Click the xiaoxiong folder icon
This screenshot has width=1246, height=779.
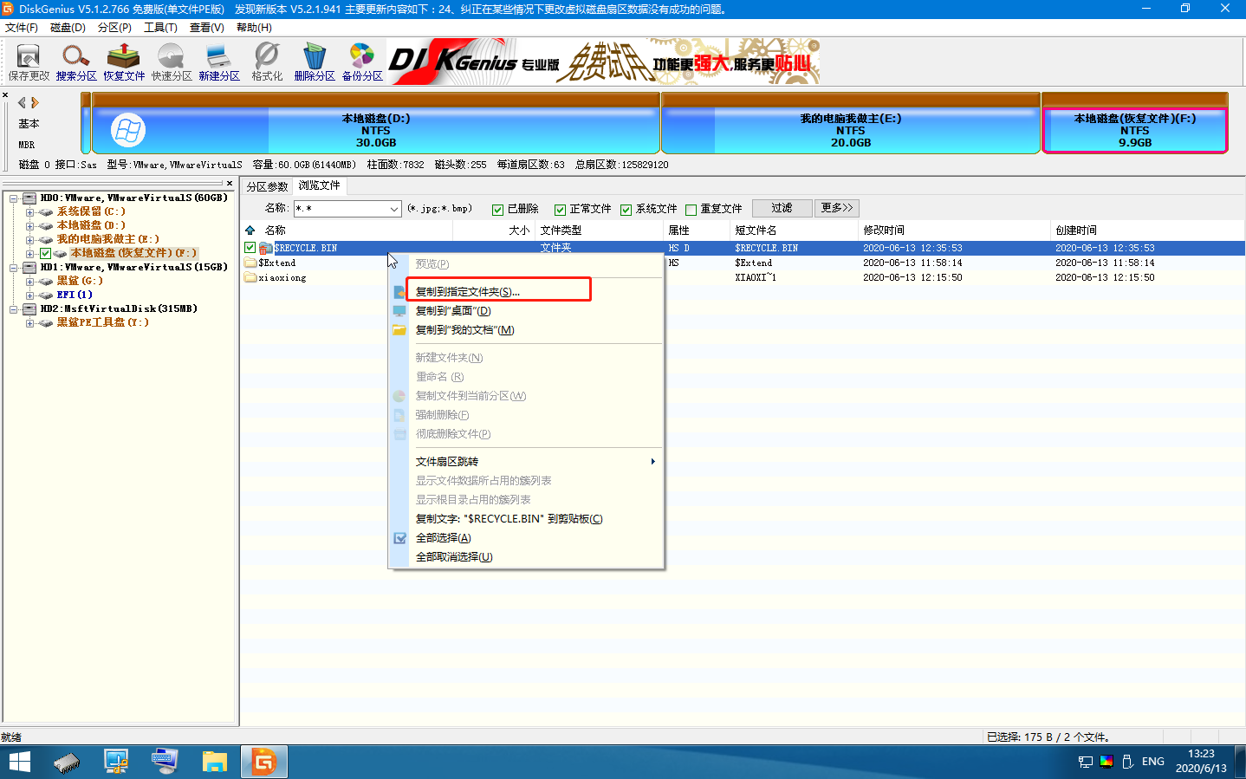tap(251, 277)
